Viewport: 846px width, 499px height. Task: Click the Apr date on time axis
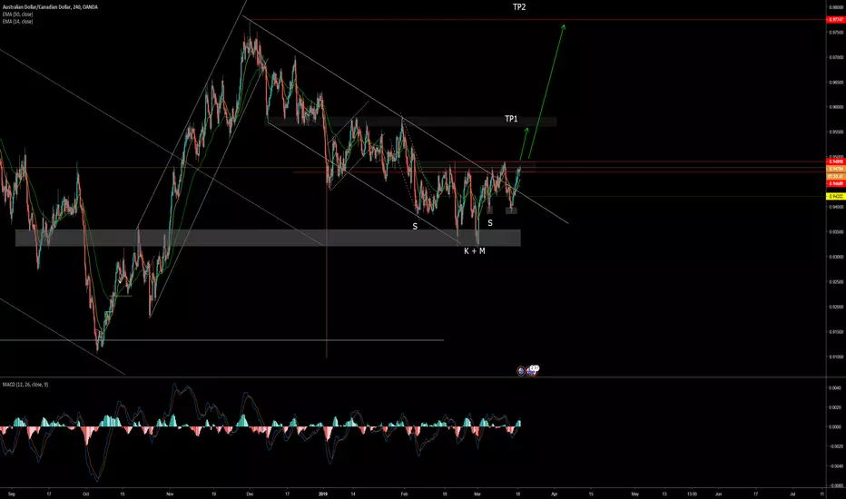pyautogui.click(x=554, y=494)
